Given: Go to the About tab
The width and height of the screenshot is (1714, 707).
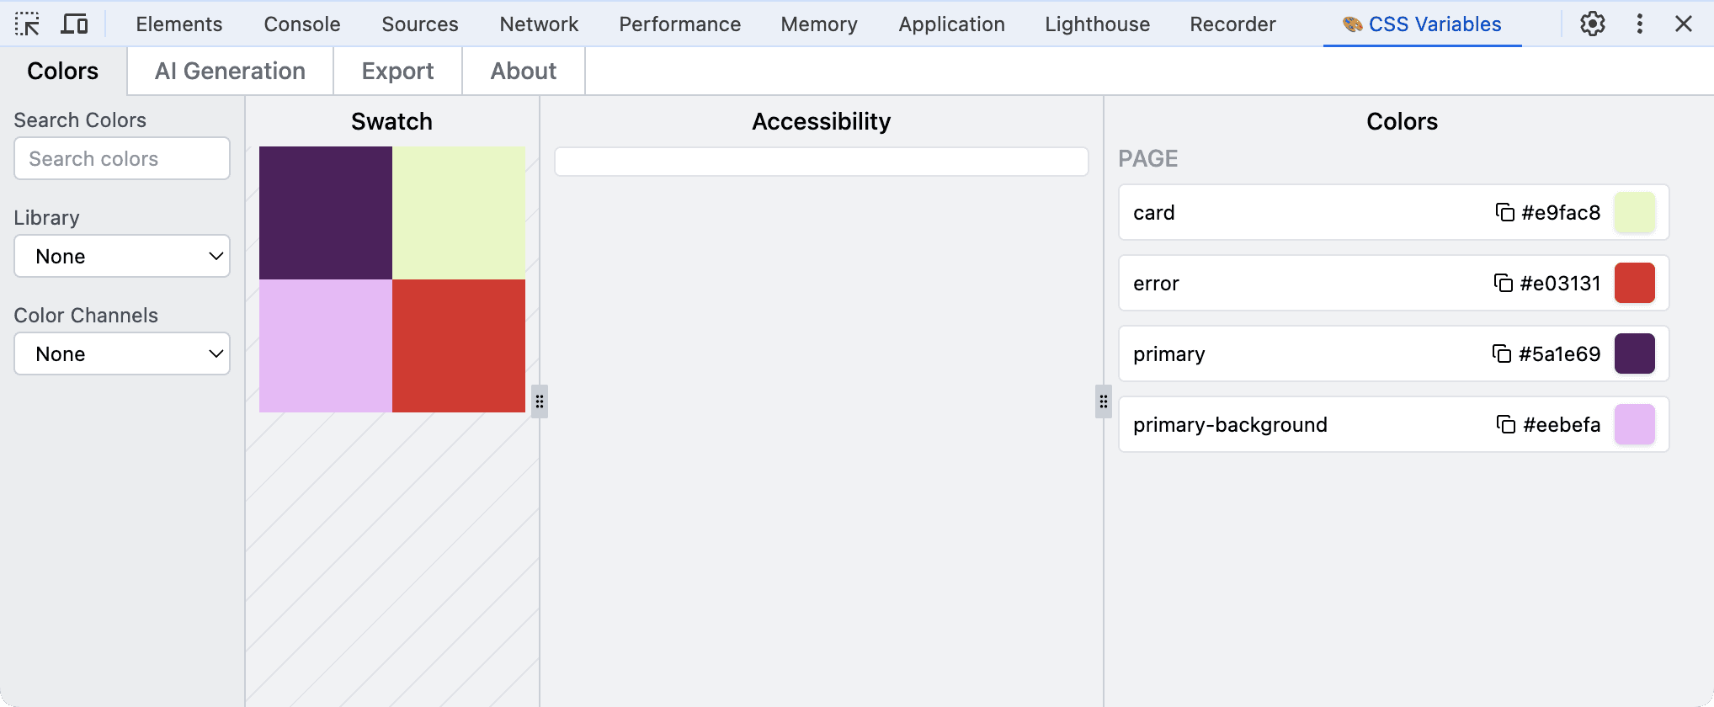Looking at the screenshot, I should tap(523, 71).
